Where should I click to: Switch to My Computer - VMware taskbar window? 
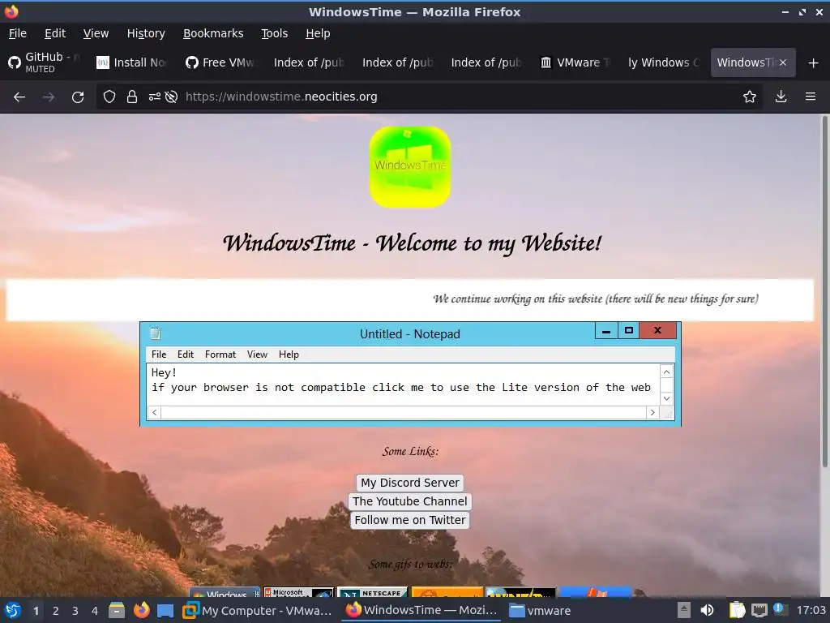[258, 611]
